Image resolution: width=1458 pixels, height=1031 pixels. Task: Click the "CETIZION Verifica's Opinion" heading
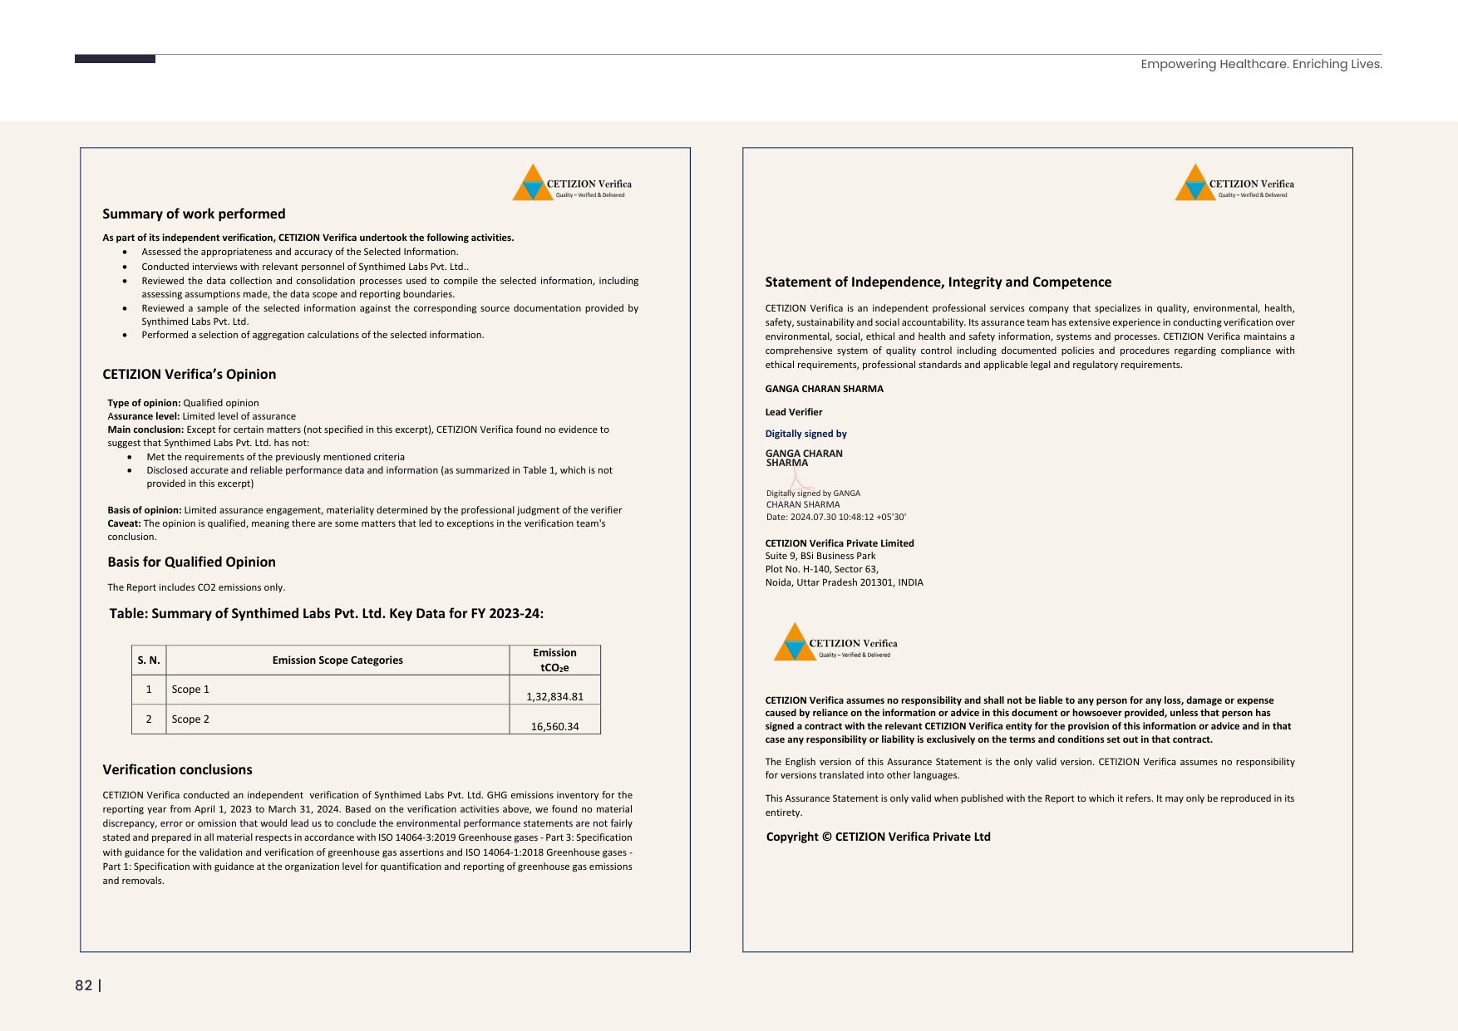[x=190, y=374]
